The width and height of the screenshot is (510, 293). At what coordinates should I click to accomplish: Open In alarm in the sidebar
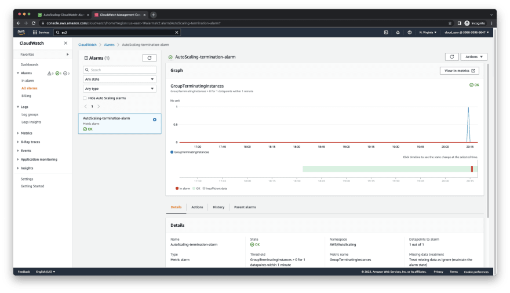(x=28, y=81)
